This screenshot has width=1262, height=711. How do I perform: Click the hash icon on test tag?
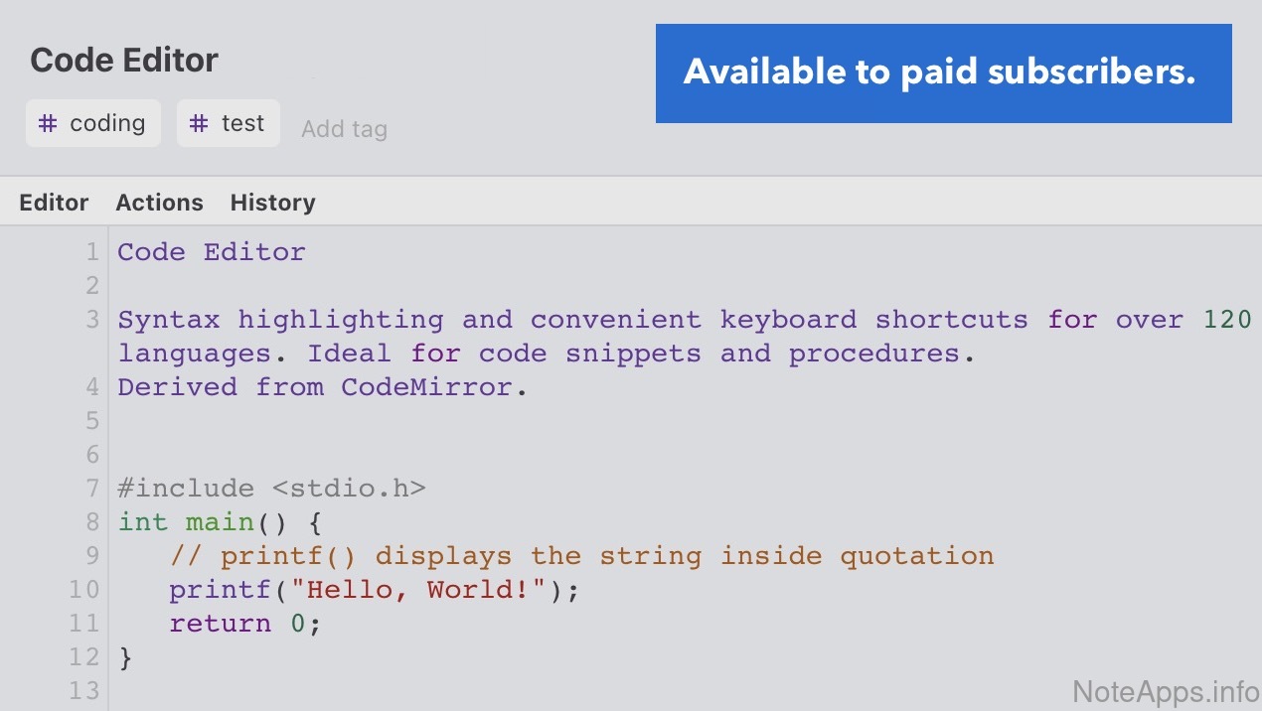200,124
